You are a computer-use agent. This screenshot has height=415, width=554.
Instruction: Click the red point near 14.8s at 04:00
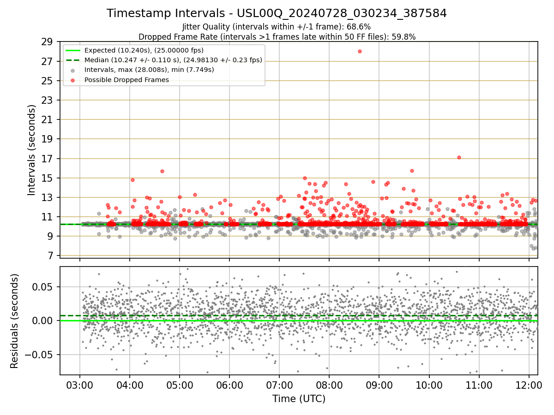[132, 180]
